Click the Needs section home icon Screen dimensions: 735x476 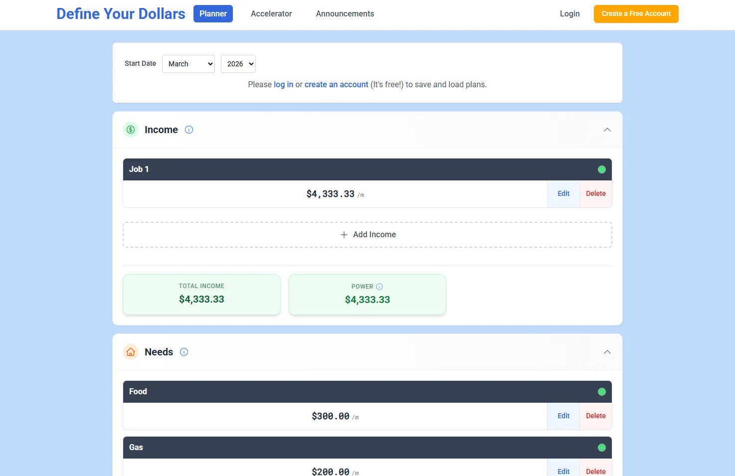[x=130, y=352]
